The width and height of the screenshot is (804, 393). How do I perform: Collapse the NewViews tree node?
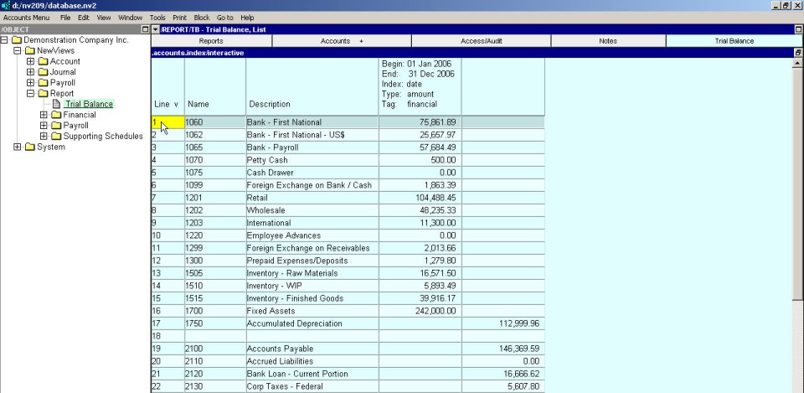18,51
